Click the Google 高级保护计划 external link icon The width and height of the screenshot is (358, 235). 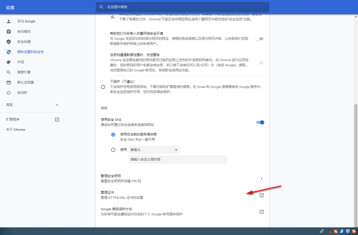[261, 212]
